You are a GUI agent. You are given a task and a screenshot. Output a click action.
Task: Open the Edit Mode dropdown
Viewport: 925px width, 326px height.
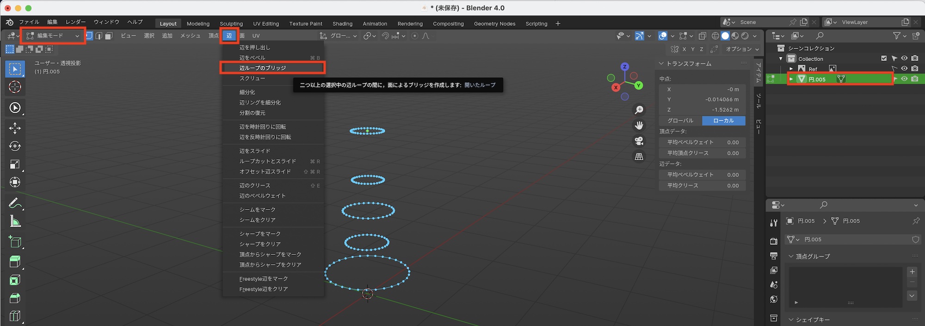click(x=53, y=36)
